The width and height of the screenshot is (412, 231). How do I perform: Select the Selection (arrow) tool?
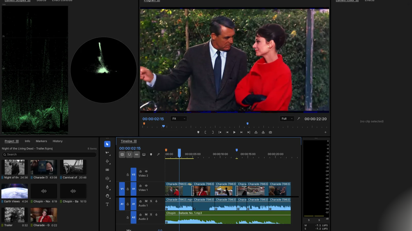pos(107,144)
